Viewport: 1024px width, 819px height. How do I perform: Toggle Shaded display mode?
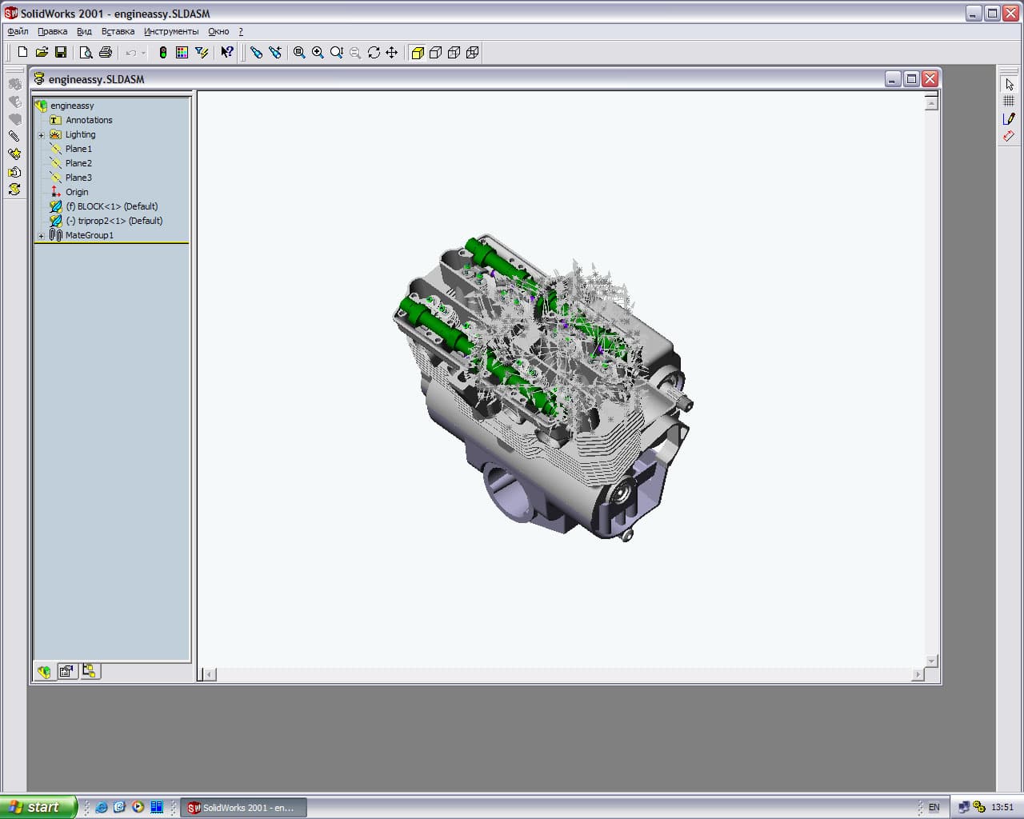pos(417,53)
